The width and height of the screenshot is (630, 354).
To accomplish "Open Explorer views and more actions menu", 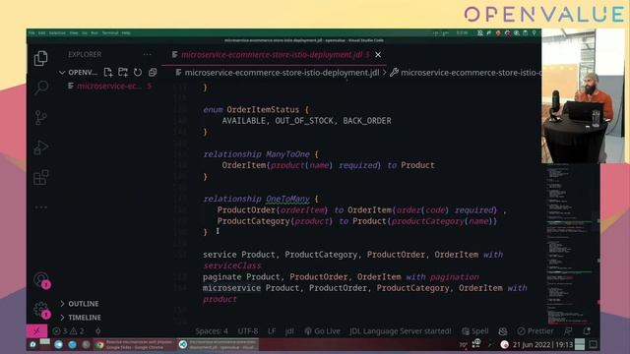I will point(148,55).
